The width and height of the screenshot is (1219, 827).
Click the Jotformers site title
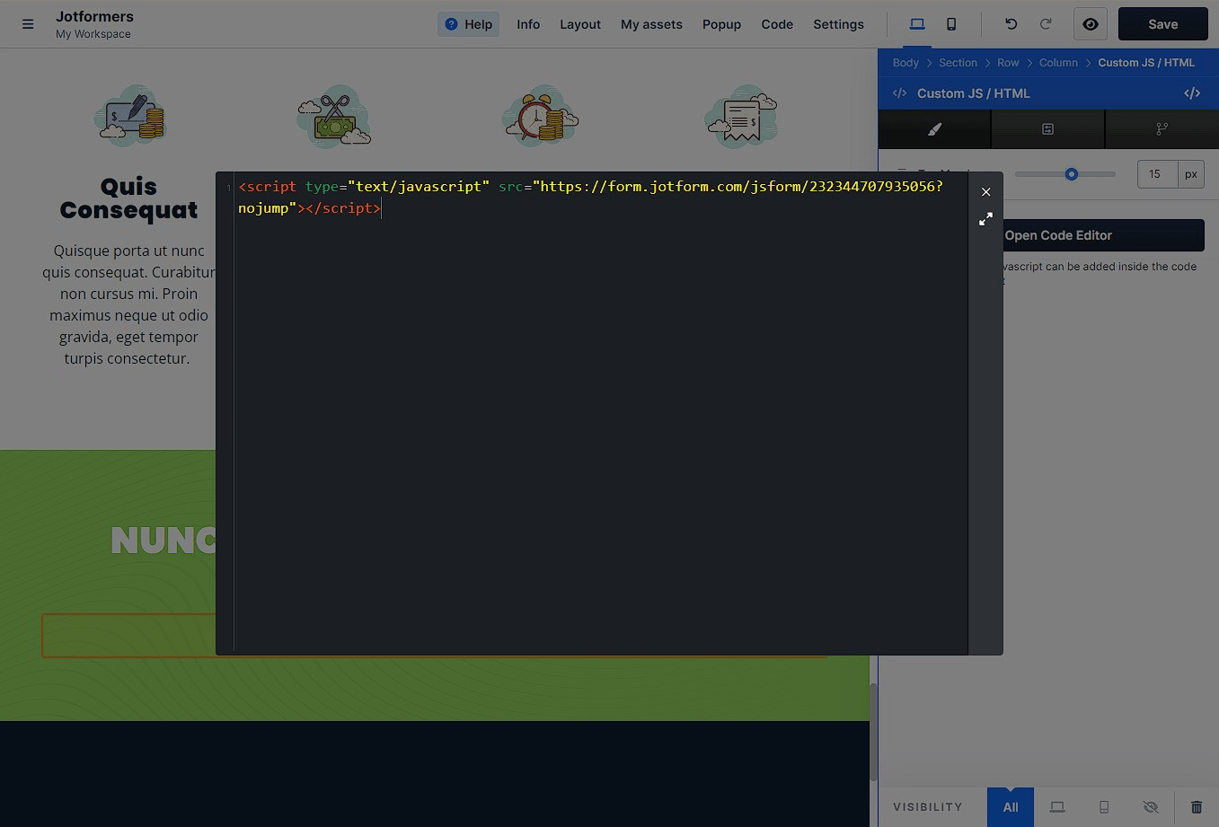tap(94, 16)
